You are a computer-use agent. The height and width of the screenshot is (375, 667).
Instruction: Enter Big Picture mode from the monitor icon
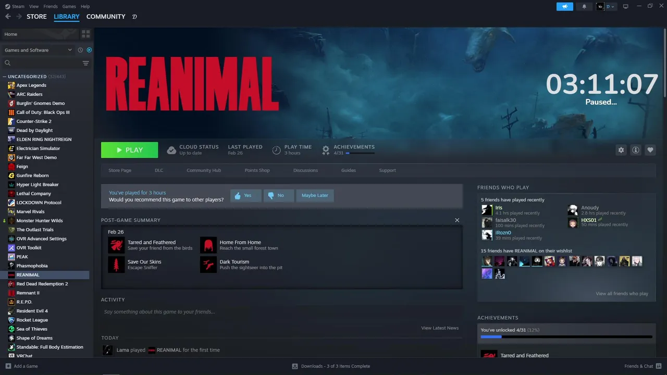626,6
